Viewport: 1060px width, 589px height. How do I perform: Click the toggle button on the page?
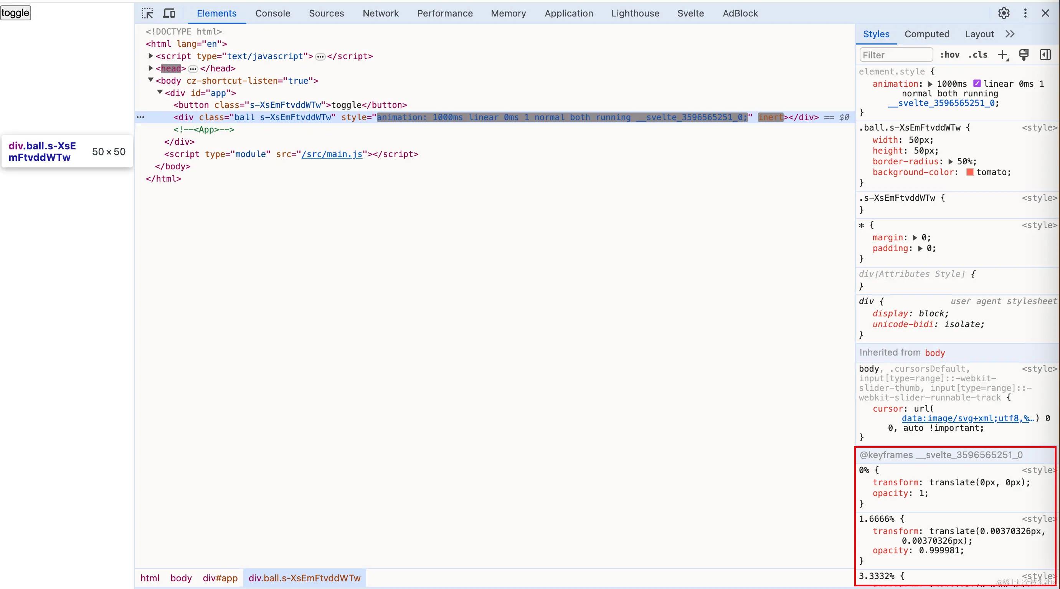point(15,13)
